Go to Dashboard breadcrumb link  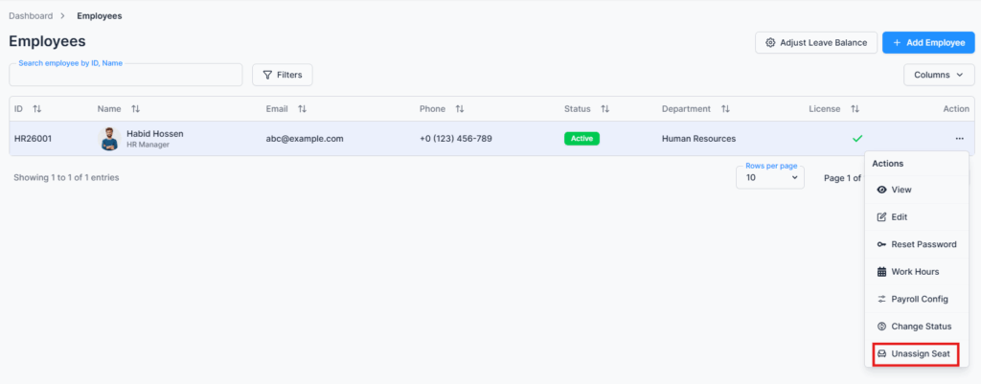[31, 16]
